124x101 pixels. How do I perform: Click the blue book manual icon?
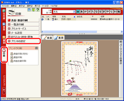click(x=29, y=10)
